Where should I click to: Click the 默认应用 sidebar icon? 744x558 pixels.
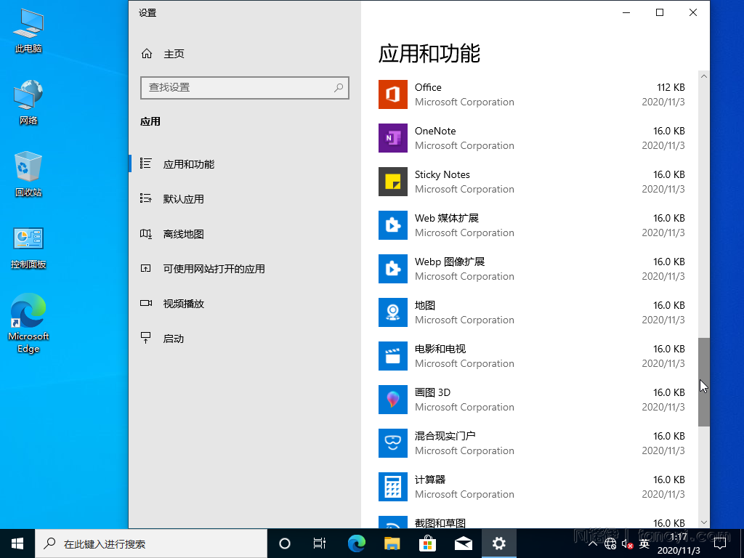point(145,198)
